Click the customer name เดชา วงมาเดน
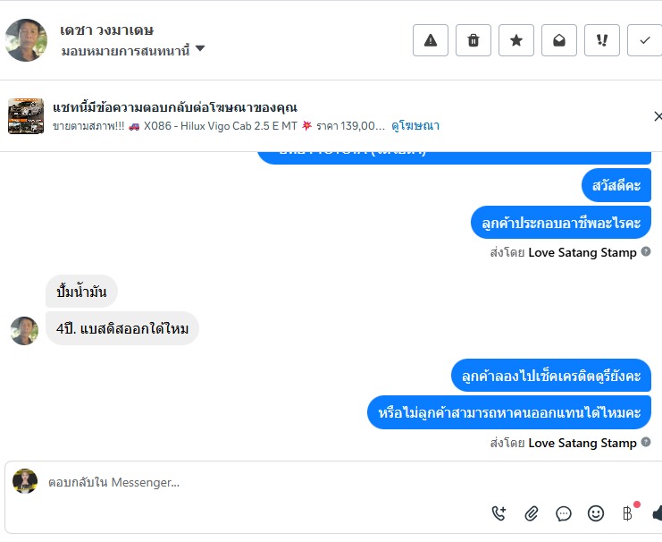The height and width of the screenshot is (542, 662). pos(107,30)
